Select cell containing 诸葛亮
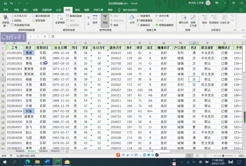246x166 pixels. coord(29,117)
